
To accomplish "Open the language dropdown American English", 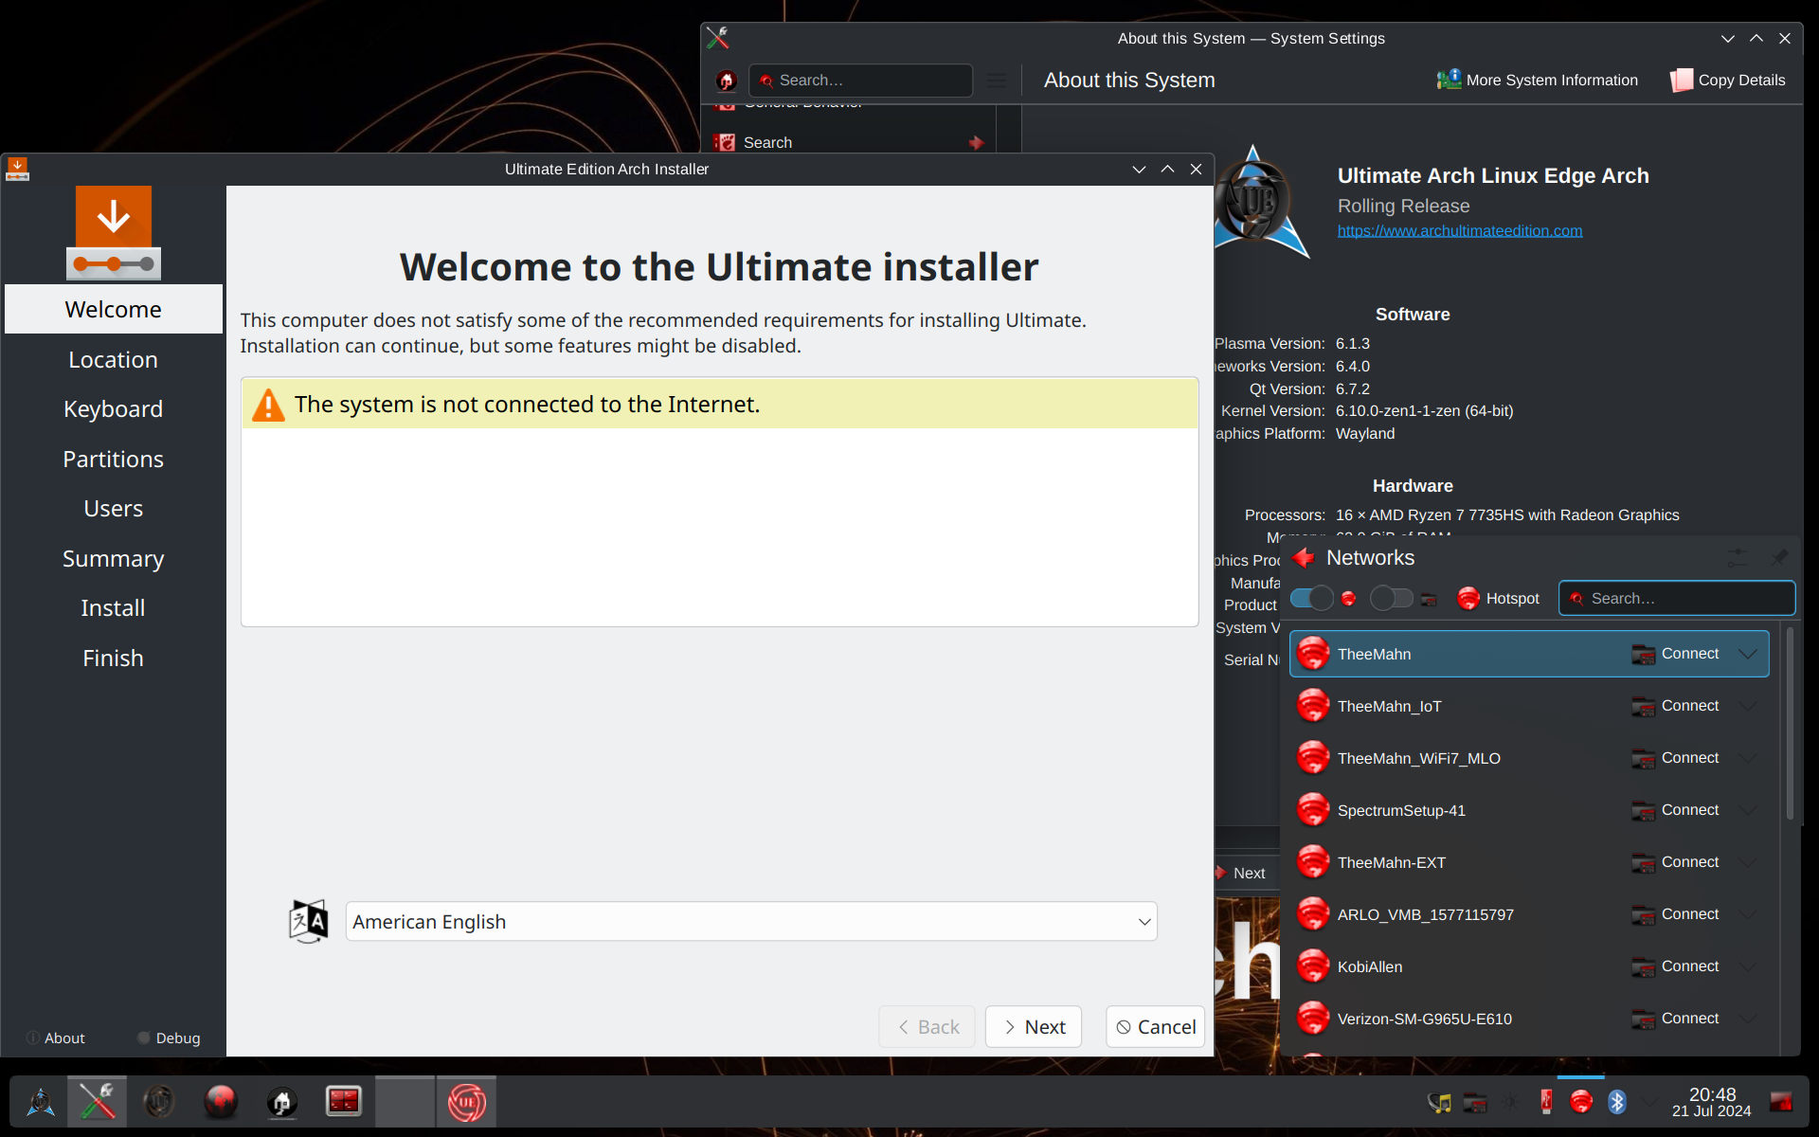I will pos(751,921).
